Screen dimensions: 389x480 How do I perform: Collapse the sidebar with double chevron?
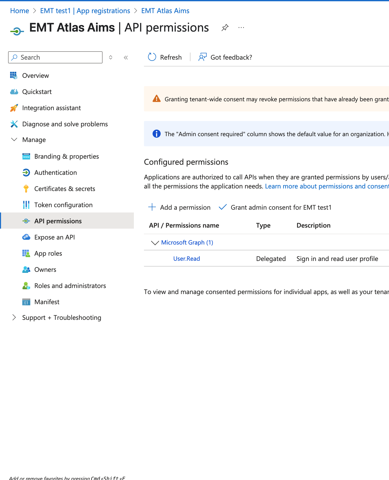126,58
